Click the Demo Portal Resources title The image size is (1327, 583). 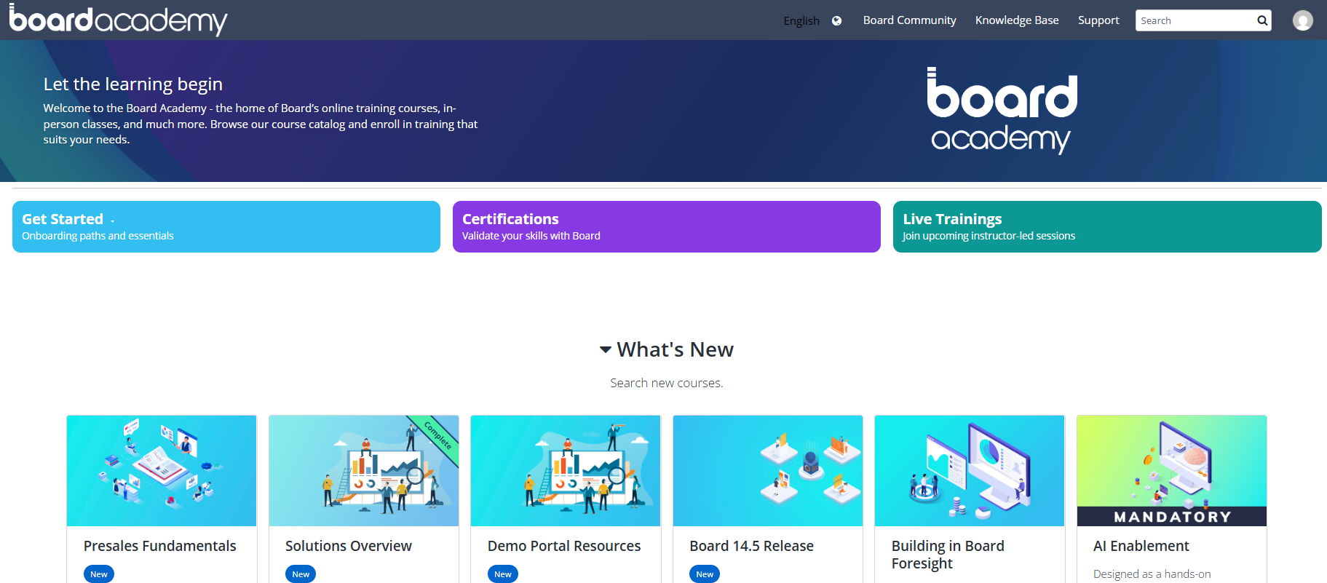pos(564,546)
